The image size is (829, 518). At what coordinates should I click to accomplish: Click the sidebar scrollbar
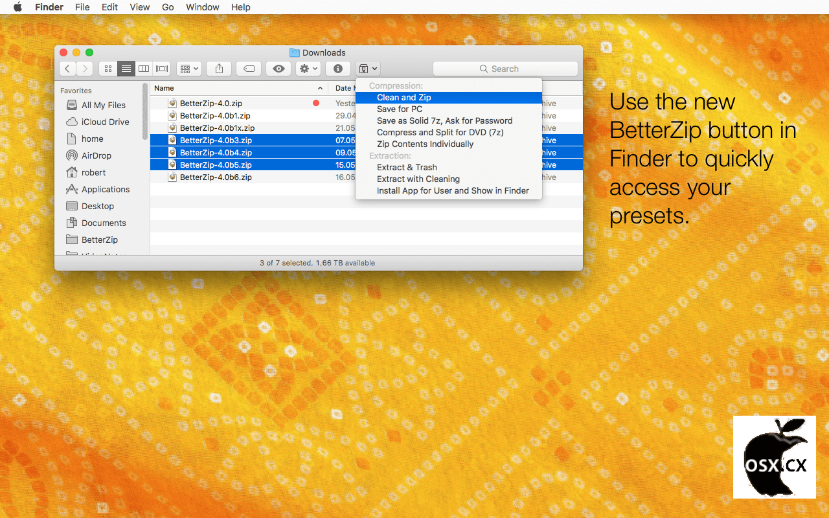145,111
